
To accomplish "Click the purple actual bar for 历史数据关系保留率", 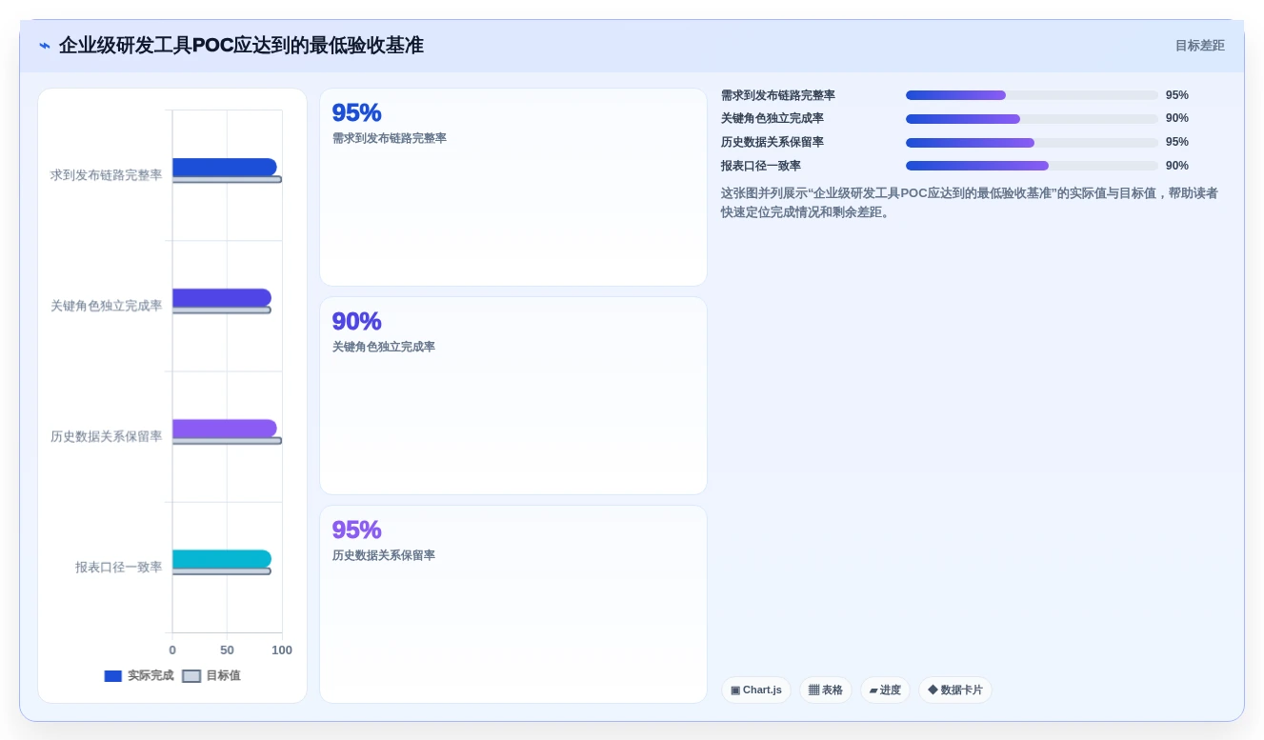I will 225,429.
